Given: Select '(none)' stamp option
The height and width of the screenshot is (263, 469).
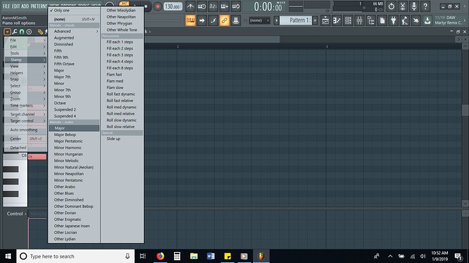Looking at the screenshot, I should point(74,19).
